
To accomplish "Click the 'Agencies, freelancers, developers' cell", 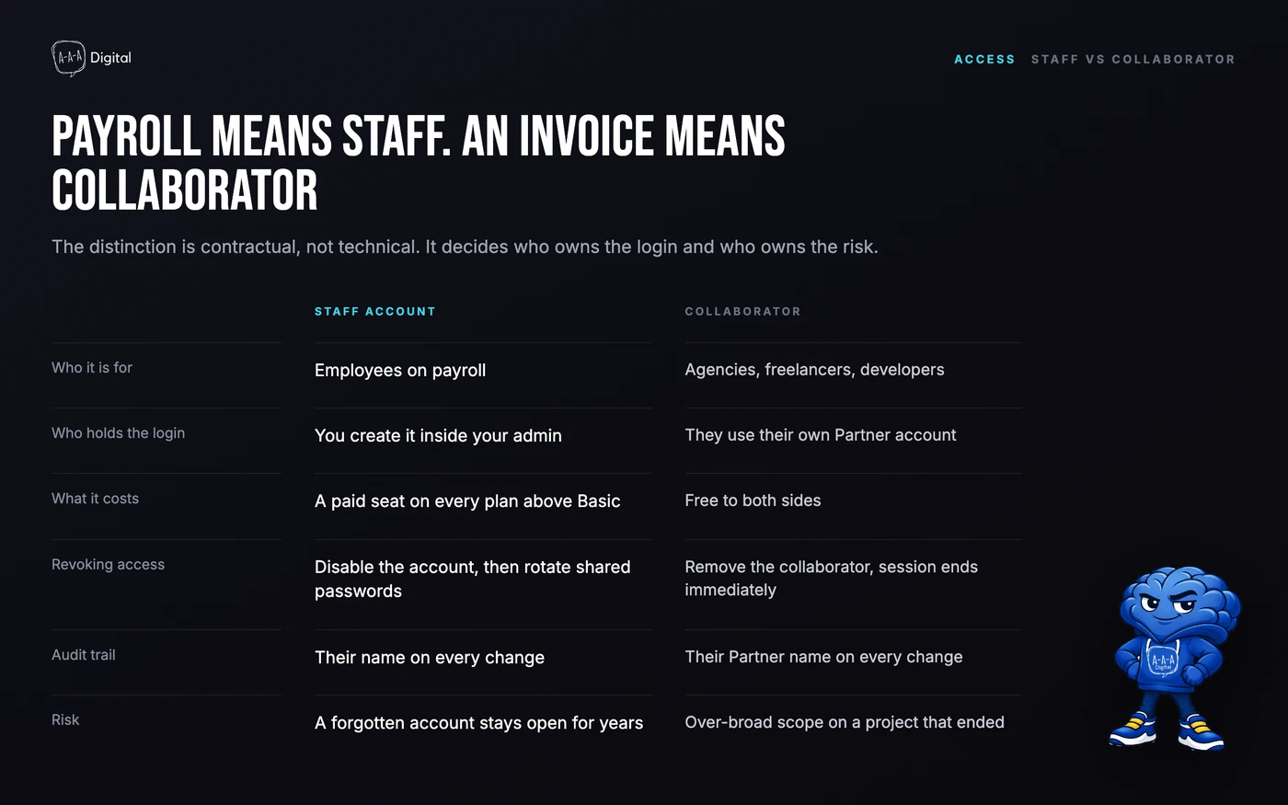I will point(814,370).
